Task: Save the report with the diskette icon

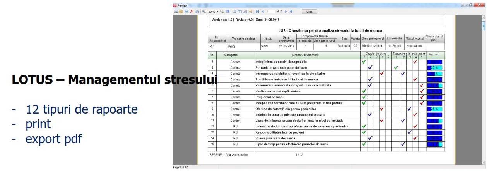Action: (186, 12)
